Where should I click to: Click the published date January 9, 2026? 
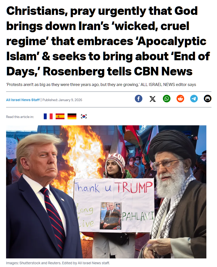pyautogui.click(x=70, y=100)
